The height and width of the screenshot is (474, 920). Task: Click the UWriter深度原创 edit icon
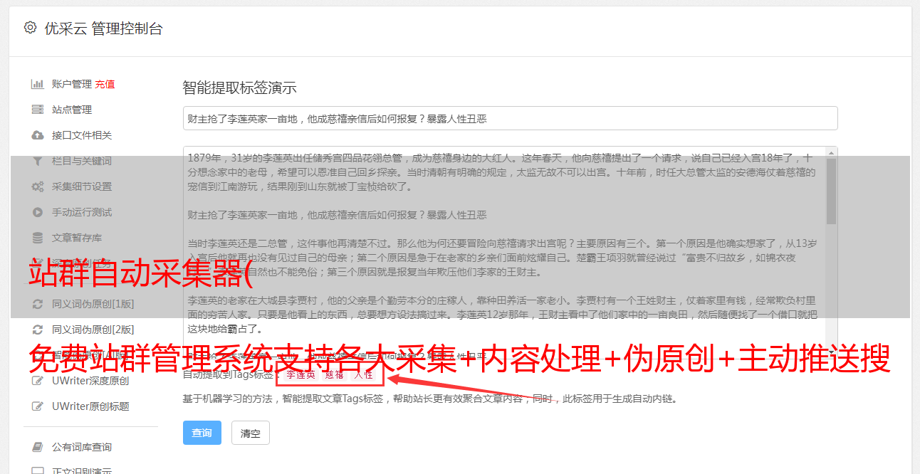38,381
